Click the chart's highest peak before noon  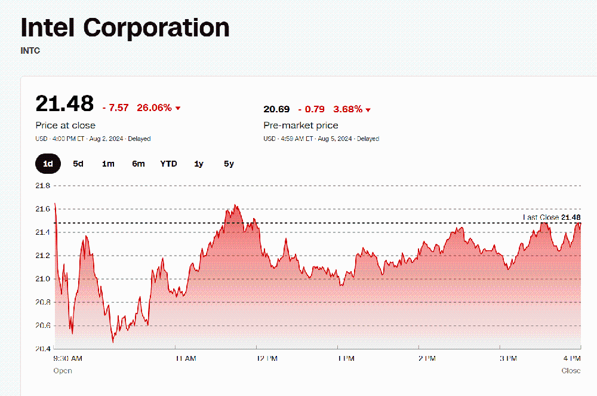coord(235,205)
